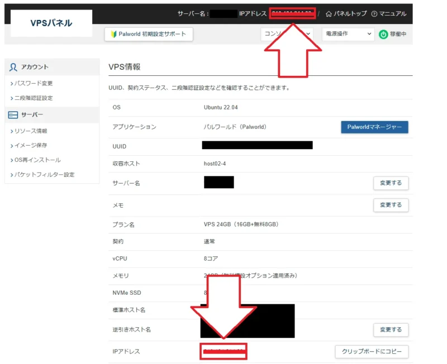Image resolution: width=447 pixels, height=364 pixels.
Task: Click the chevron before パスワード変更
Action: 12,84
